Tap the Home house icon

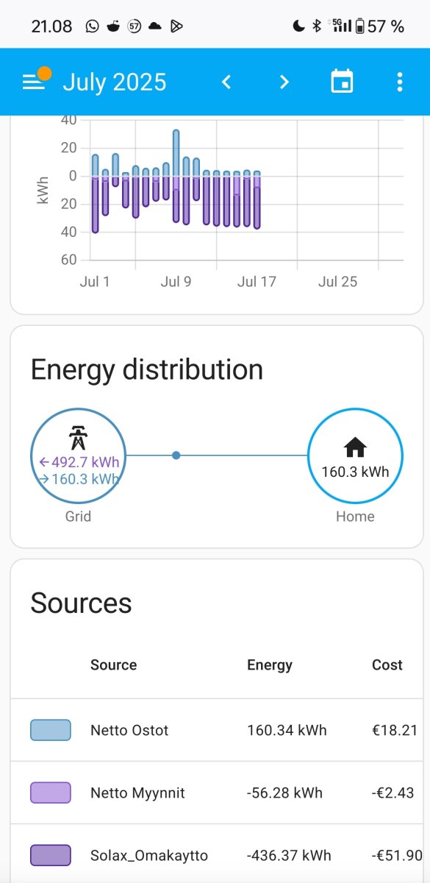tap(355, 447)
